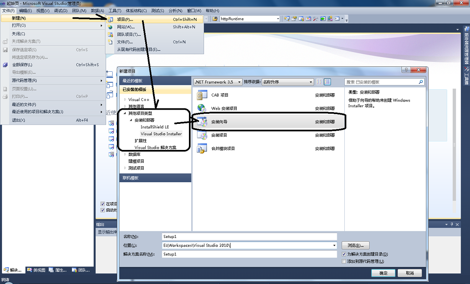
Task: Open the 调试(D) menu
Action: [60, 11]
